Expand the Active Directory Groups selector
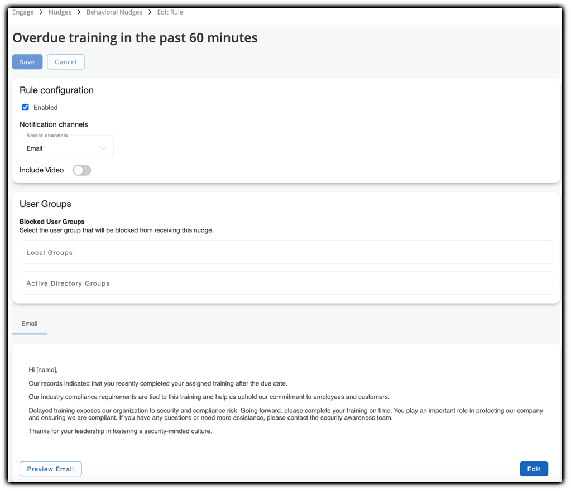Viewport: 571px width, 491px height. pyautogui.click(x=287, y=283)
